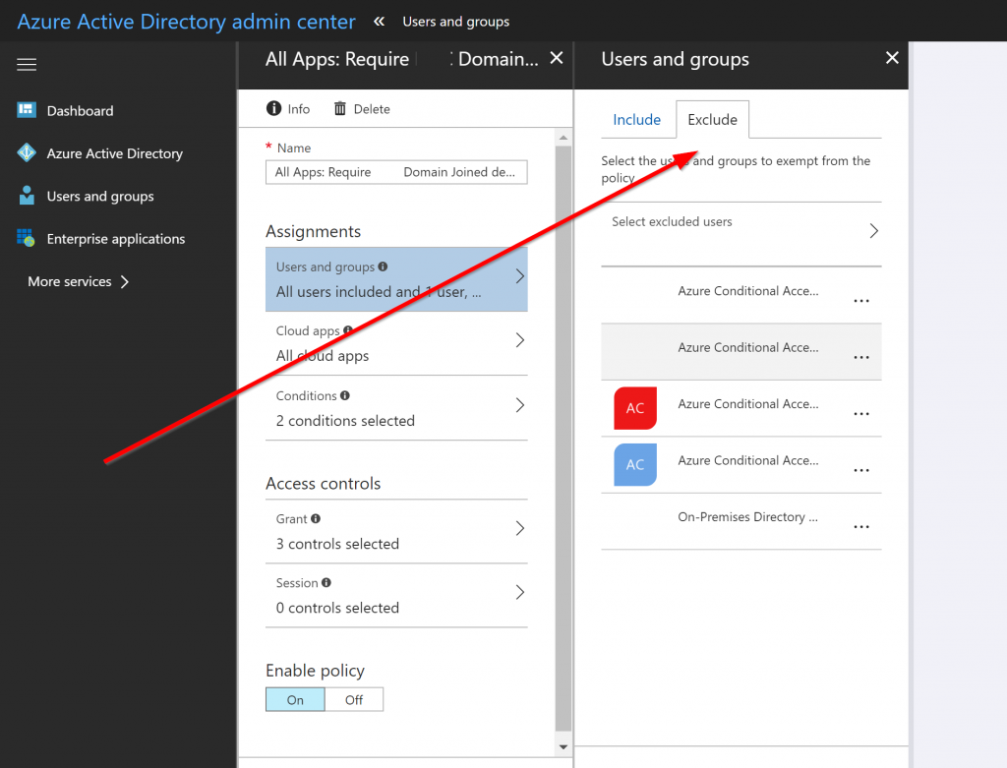The height and width of the screenshot is (768, 1007).
Task: Click the Azure Active Directory diamond icon
Action: (x=27, y=152)
